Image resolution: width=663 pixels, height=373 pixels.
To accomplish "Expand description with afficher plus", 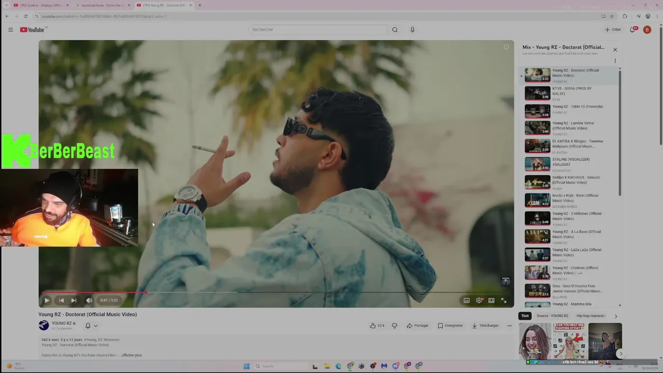I will (x=132, y=355).
